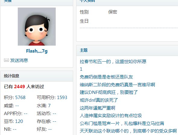
Task: Click the cartoon avatar picture
Action: click(x=37, y=27)
